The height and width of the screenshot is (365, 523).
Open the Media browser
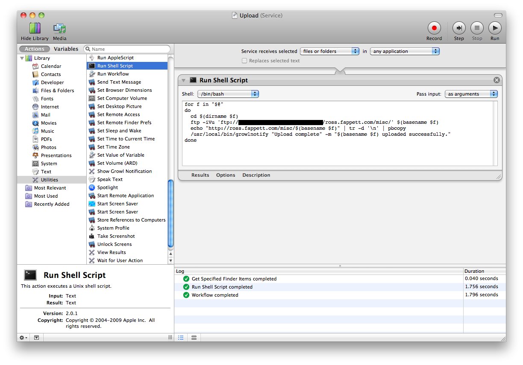(59, 29)
